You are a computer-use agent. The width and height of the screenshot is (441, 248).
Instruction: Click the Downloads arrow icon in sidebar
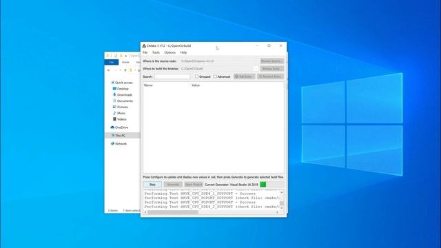click(114, 95)
